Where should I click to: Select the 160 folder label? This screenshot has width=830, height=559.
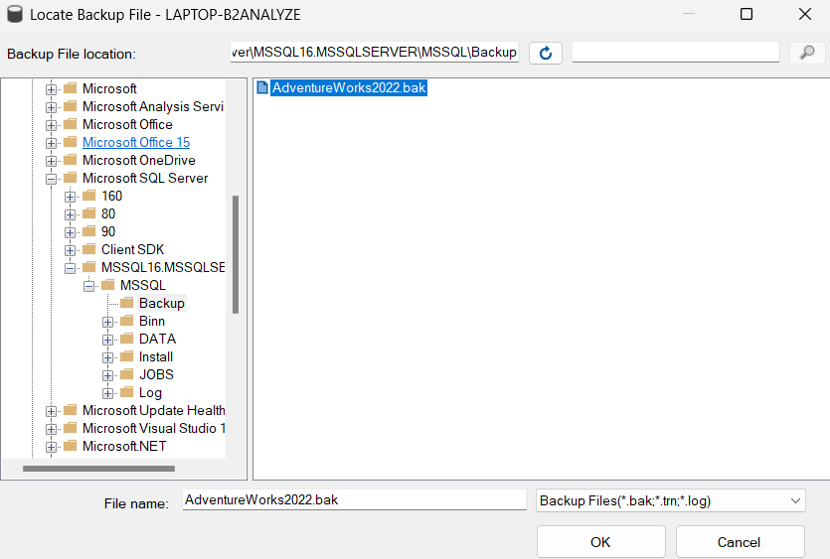[x=111, y=196]
